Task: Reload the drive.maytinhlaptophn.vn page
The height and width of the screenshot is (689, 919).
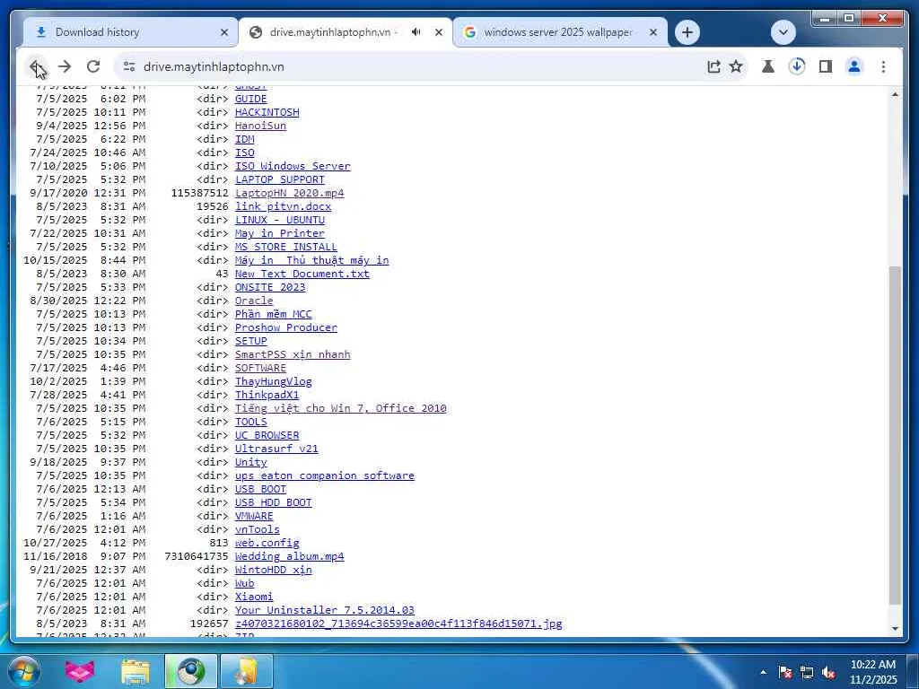Action: coord(93,66)
